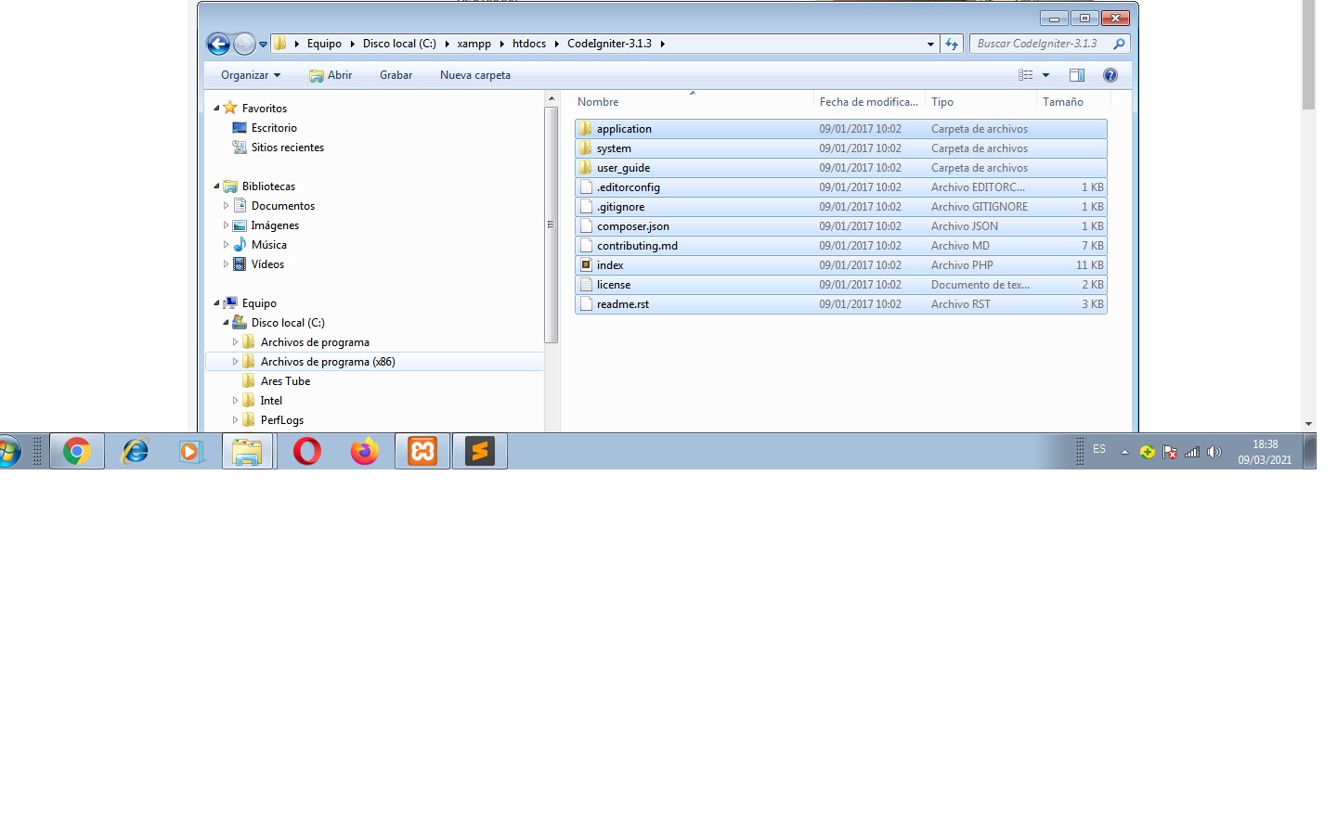Open the view options dropdown arrow
The height and width of the screenshot is (835, 1337).
coord(1045,75)
